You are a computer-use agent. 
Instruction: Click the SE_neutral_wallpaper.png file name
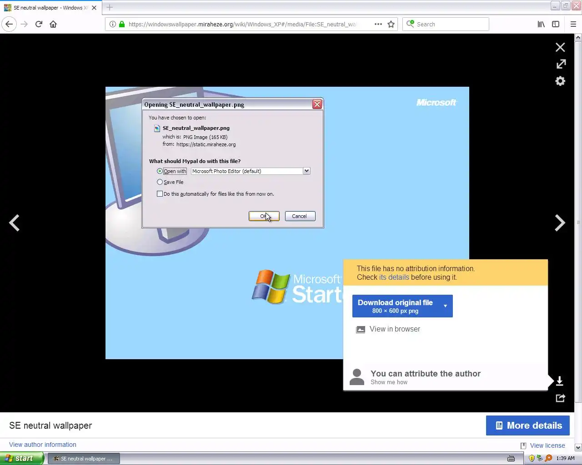tap(196, 128)
